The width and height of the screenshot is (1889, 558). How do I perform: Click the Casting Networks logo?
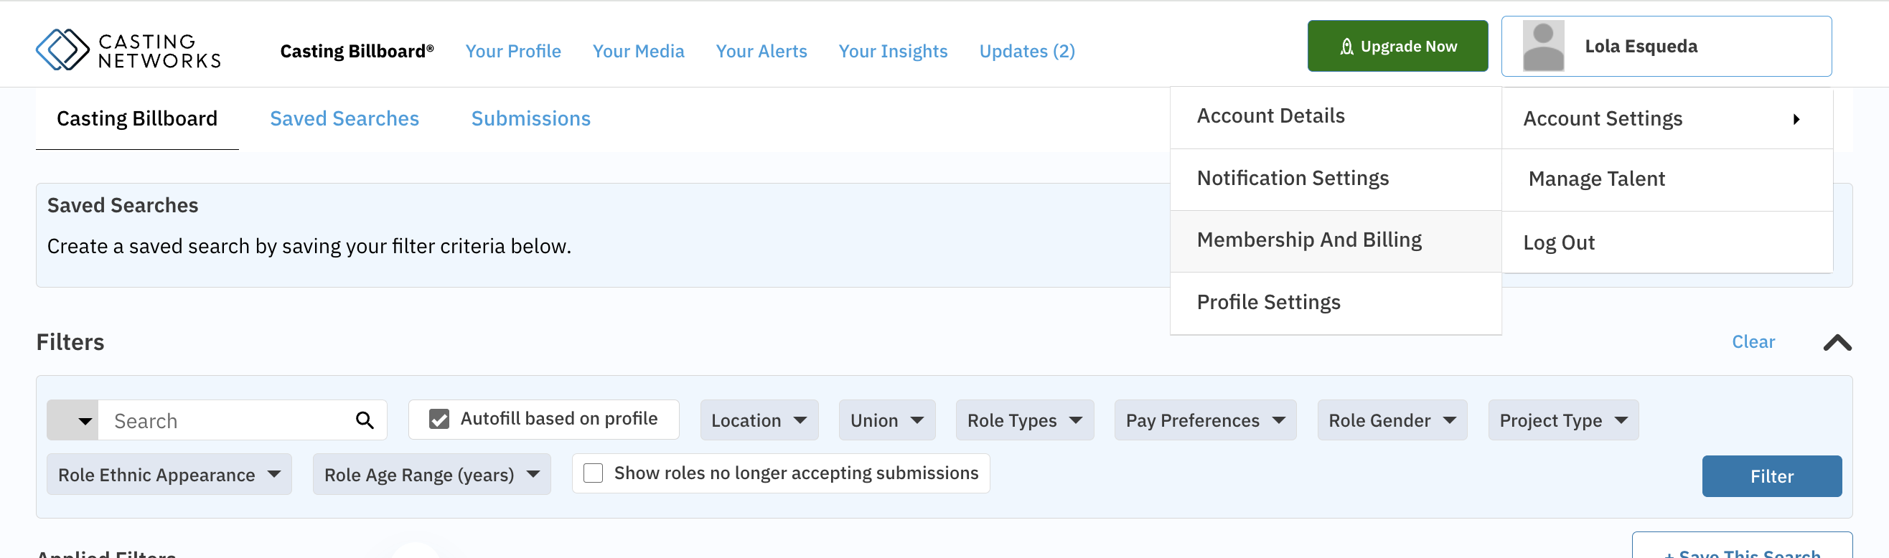coord(128,50)
